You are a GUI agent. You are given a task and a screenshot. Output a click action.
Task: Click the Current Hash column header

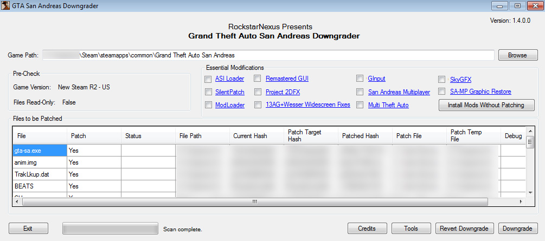pos(257,136)
